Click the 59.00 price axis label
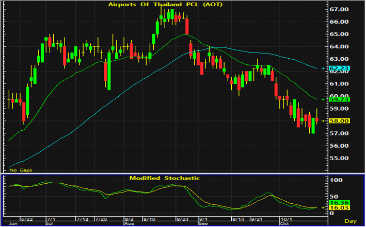This screenshot has width=366, height=227. coord(339,109)
